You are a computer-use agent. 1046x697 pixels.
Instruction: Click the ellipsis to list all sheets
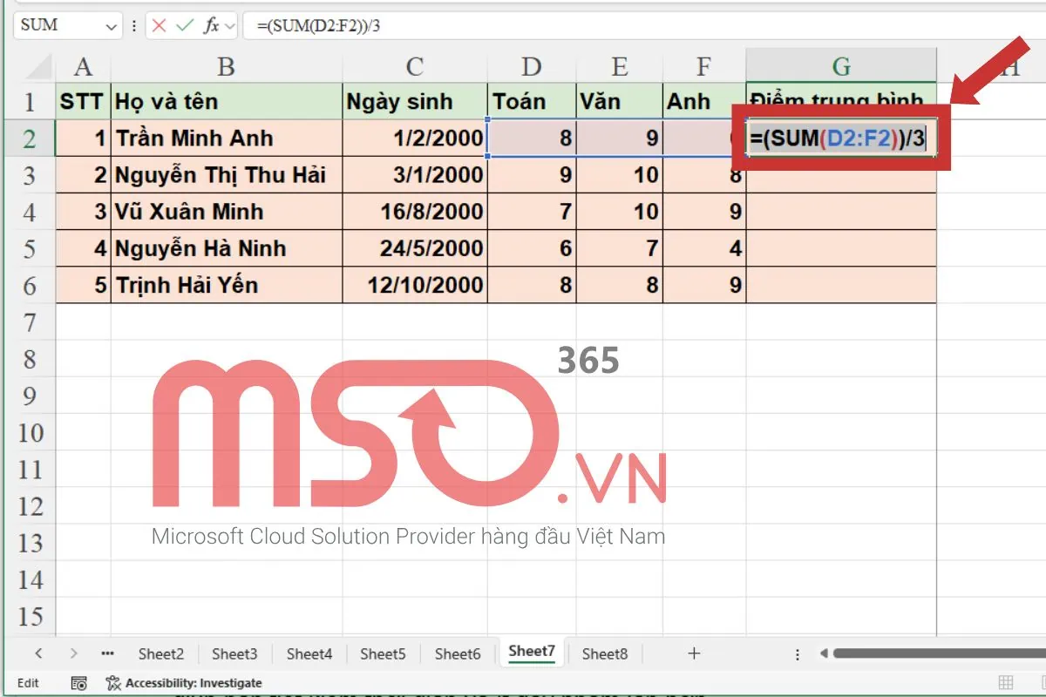point(106,653)
